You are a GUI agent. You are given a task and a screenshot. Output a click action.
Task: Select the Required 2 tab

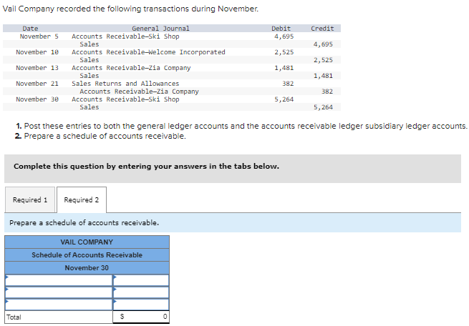click(x=82, y=199)
